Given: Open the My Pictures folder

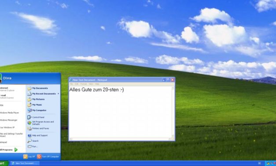Looking at the screenshot, I should coord(36,99).
